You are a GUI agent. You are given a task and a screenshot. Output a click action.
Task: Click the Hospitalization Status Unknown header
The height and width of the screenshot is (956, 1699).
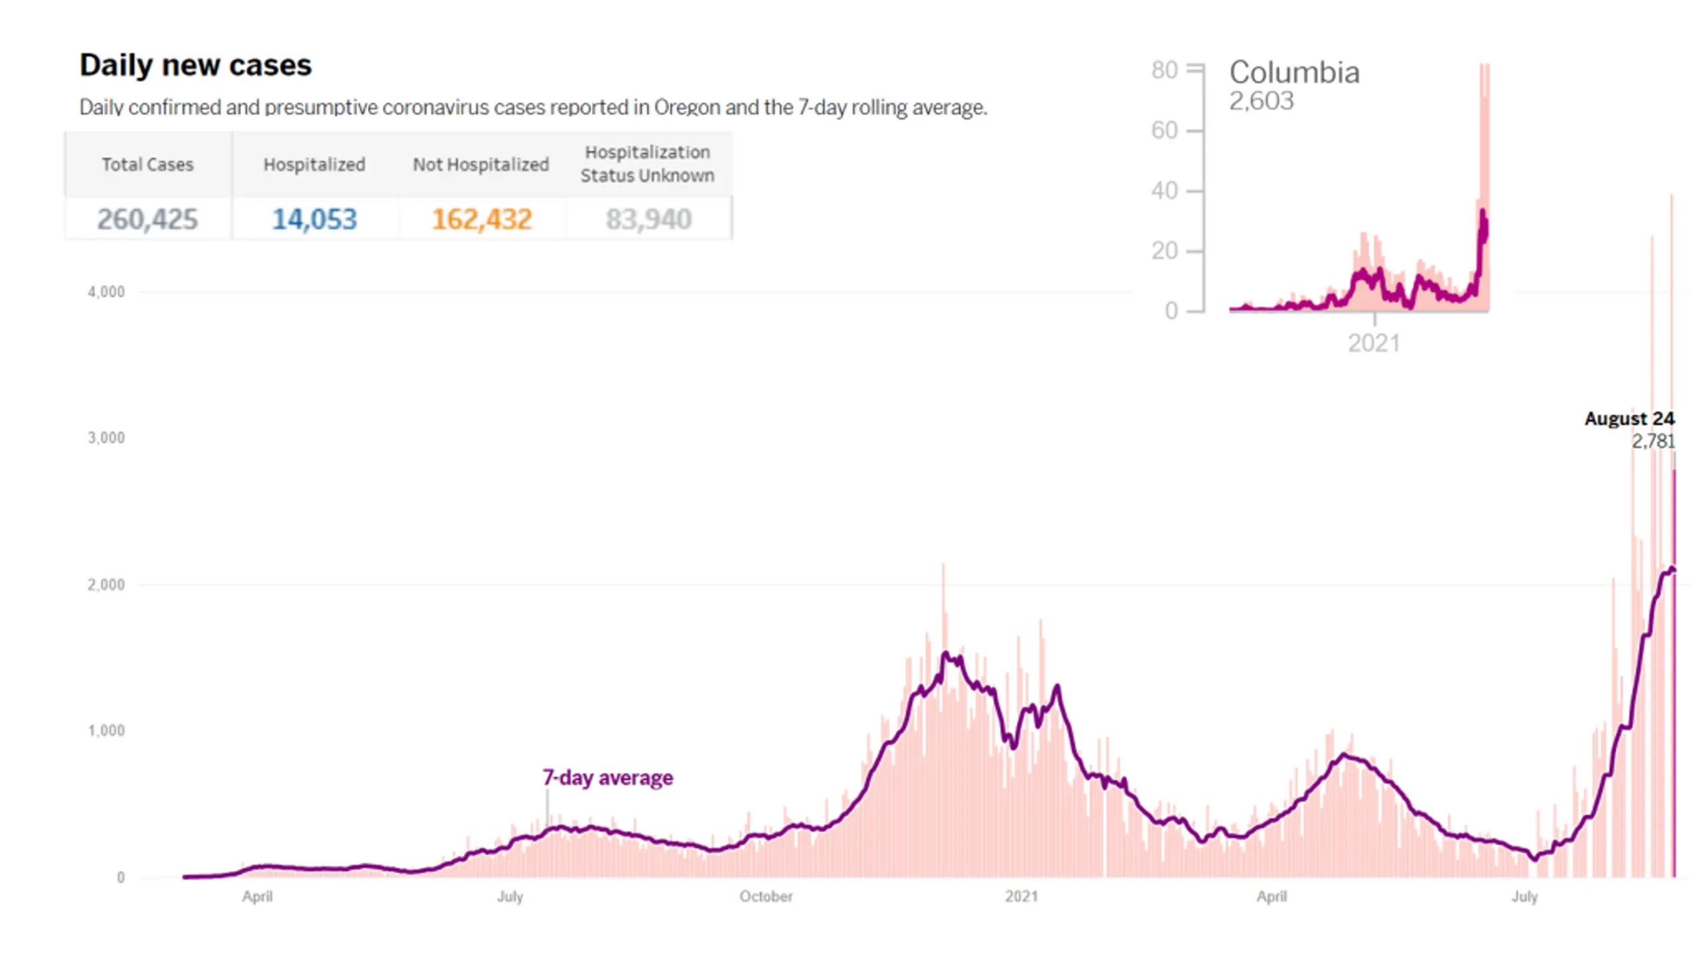(x=648, y=164)
